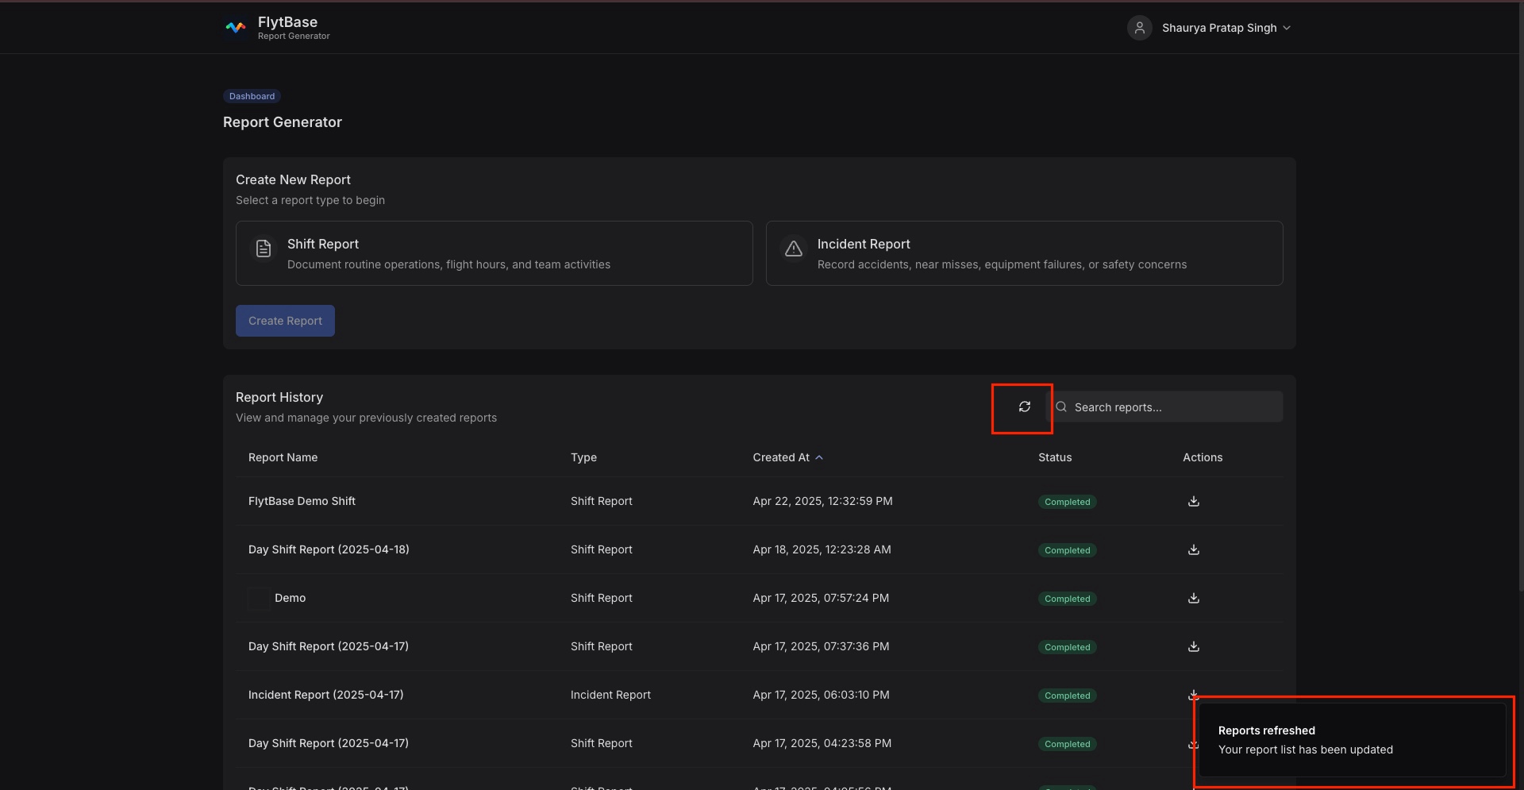Click the refresh reports icon
1524x790 pixels.
click(x=1024, y=407)
